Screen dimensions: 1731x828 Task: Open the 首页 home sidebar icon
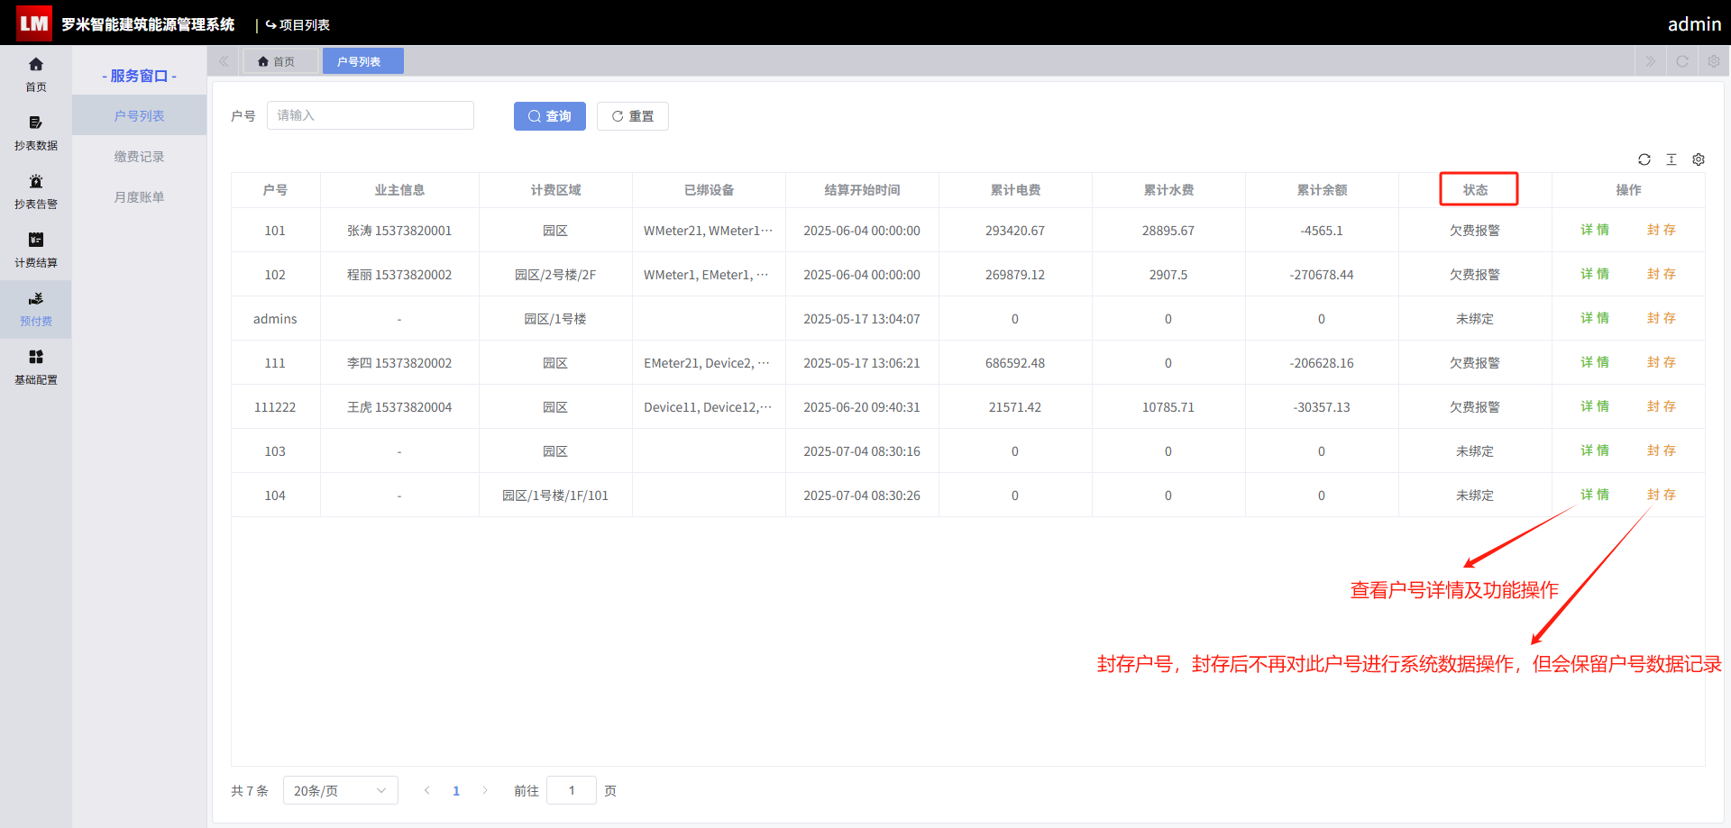36,75
